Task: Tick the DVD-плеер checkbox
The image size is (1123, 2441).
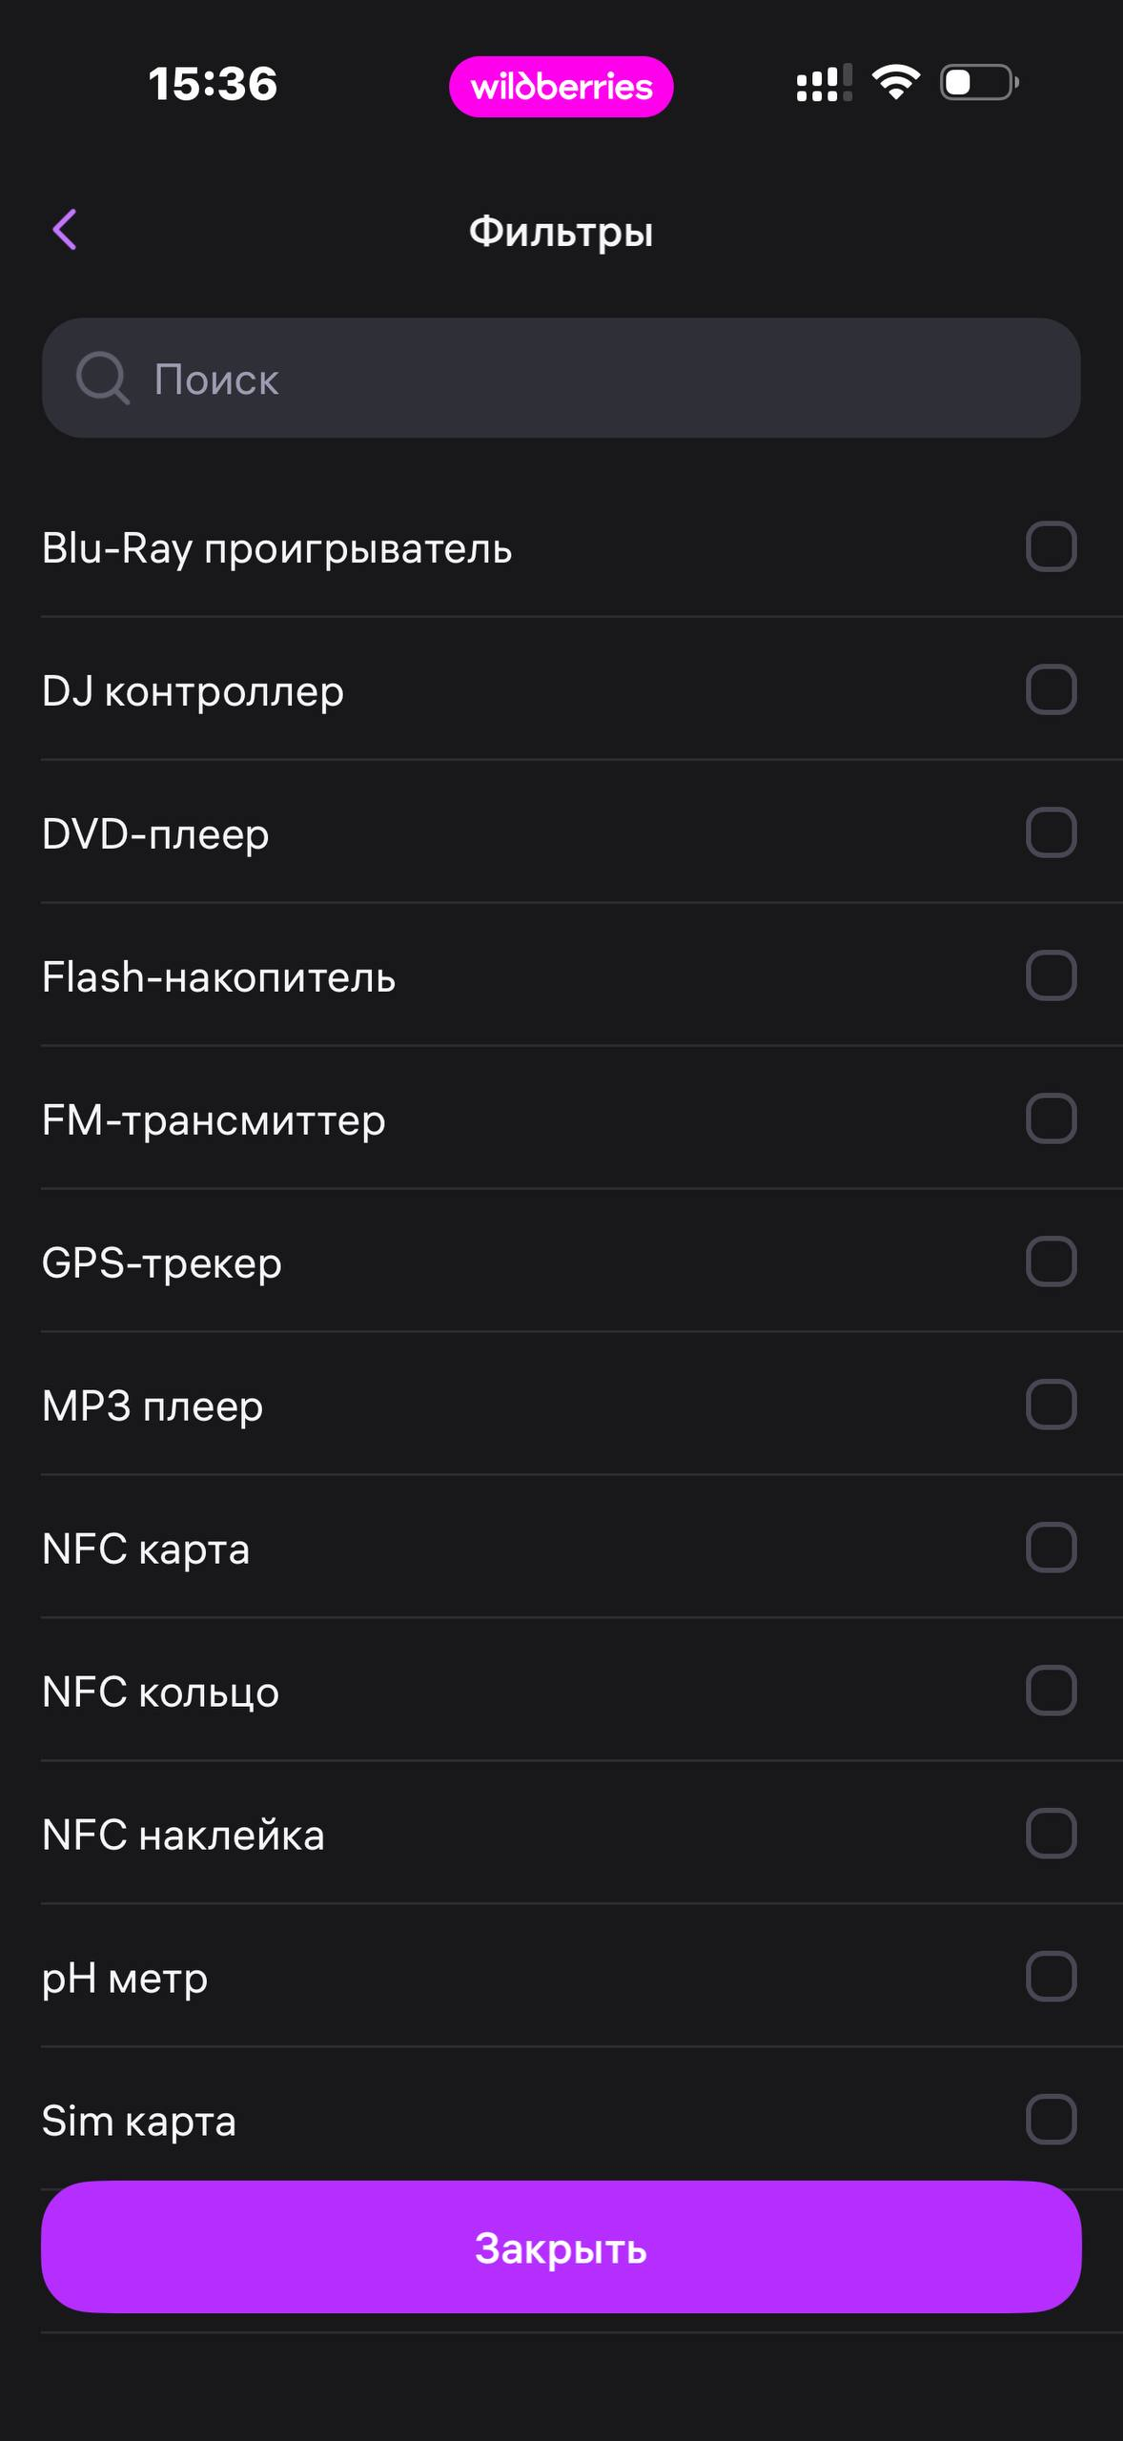Action: [x=1052, y=832]
